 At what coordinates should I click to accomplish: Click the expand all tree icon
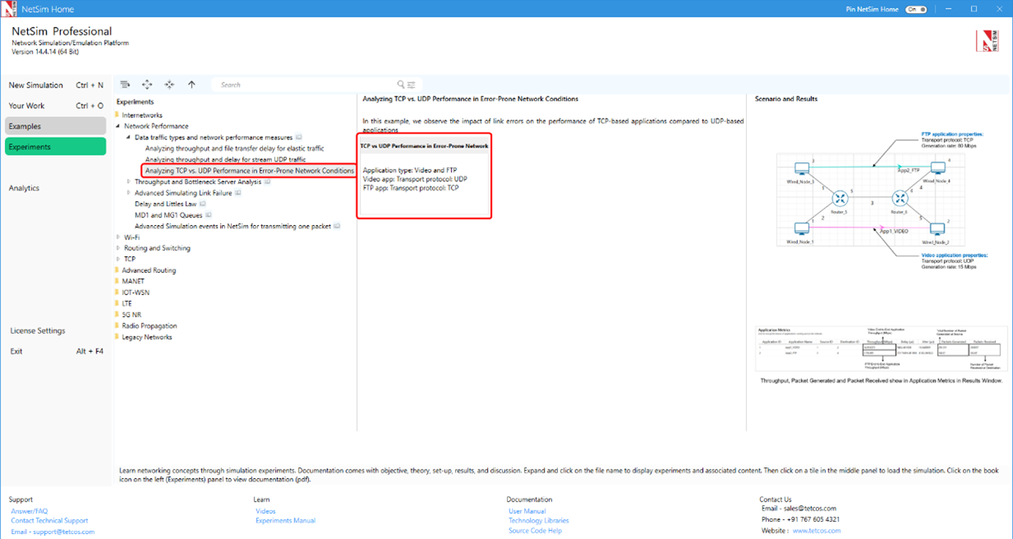pos(148,84)
